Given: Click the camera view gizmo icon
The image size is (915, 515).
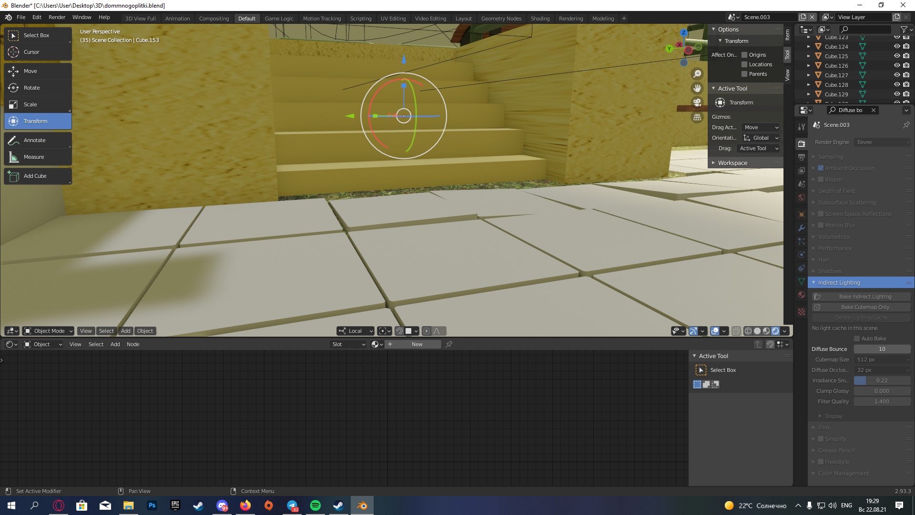Looking at the screenshot, I should click(x=697, y=103).
